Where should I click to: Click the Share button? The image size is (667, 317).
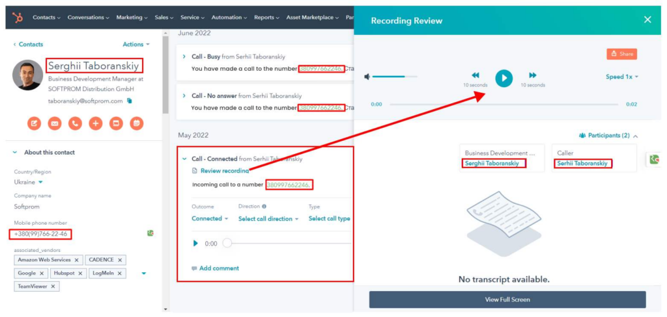621,54
